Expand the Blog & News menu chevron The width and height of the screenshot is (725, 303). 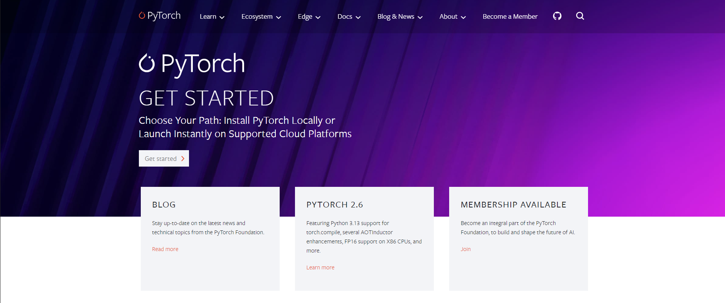420,17
